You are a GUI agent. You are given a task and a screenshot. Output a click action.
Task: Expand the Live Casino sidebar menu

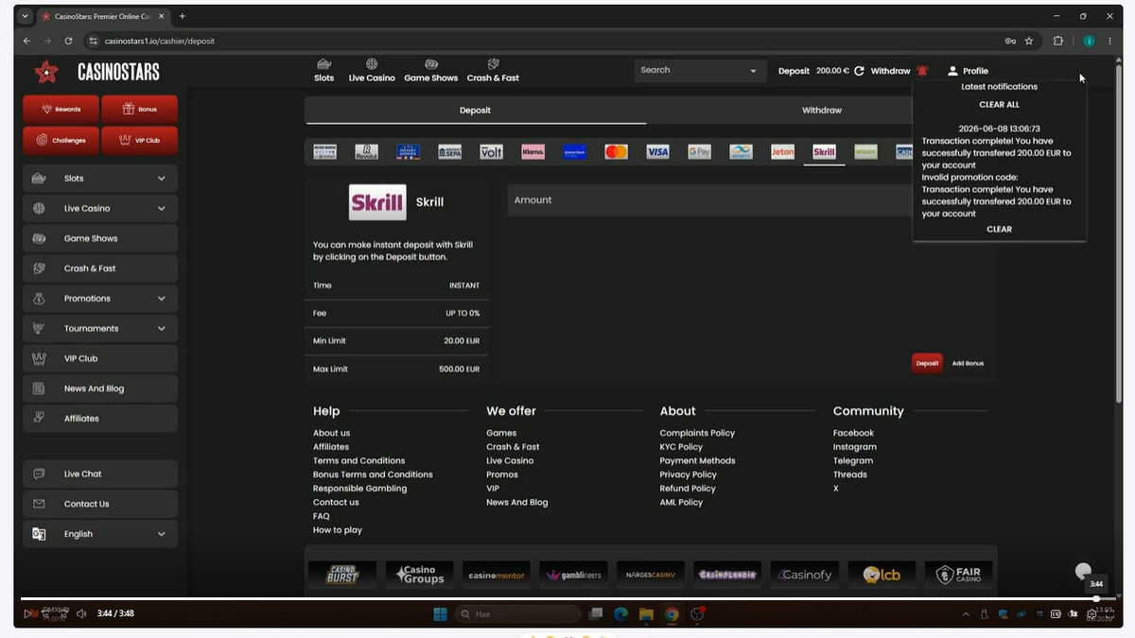[162, 209]
